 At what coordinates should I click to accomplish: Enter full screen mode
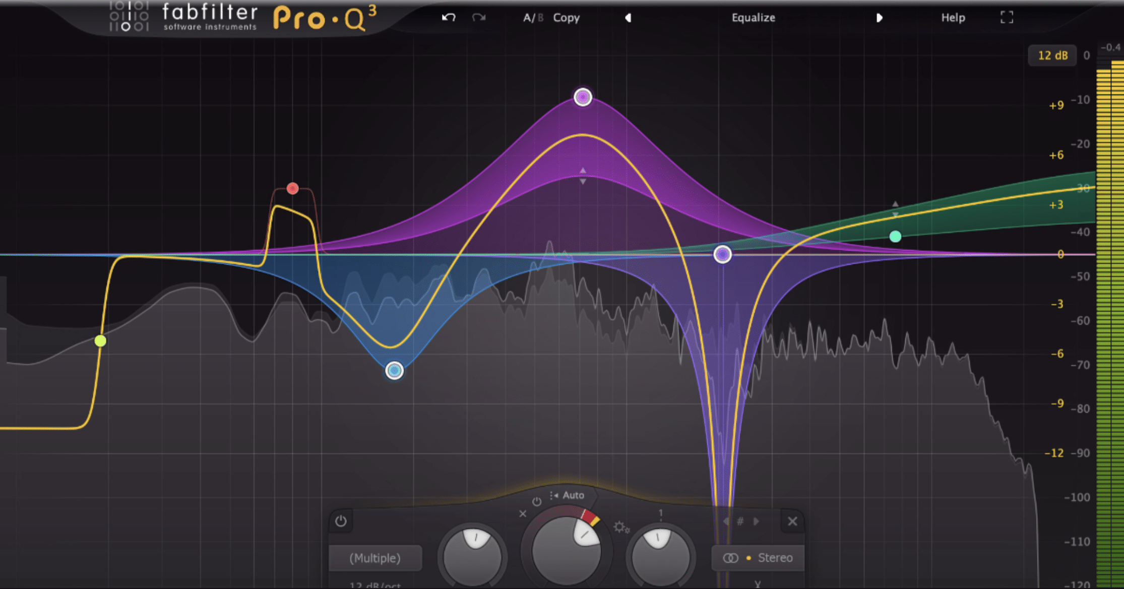[1007, 18]
